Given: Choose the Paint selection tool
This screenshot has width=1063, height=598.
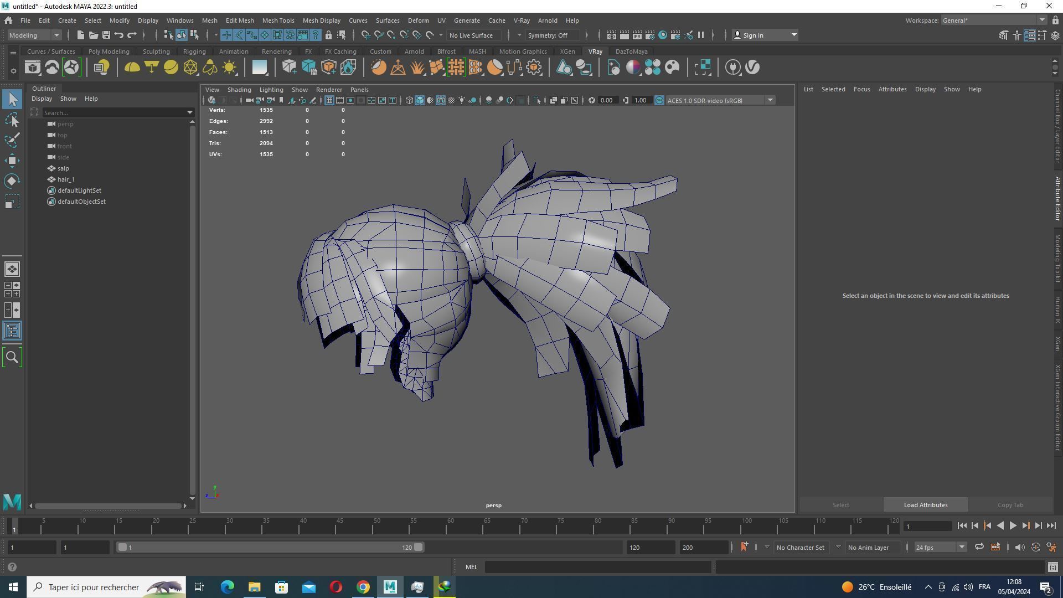Looking at the screenshot, I should click(12, 140).
